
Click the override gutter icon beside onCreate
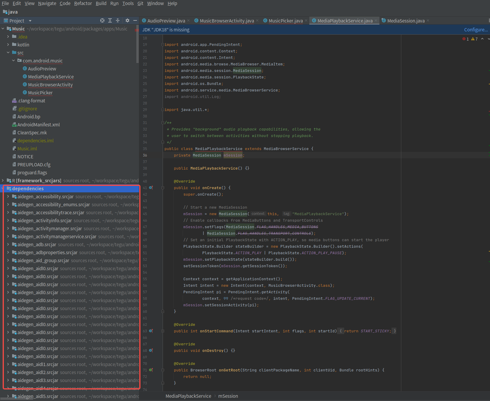click(x=151, y=188)
